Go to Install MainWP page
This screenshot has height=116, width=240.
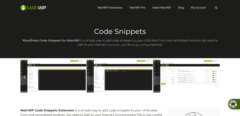click(162, 7)
